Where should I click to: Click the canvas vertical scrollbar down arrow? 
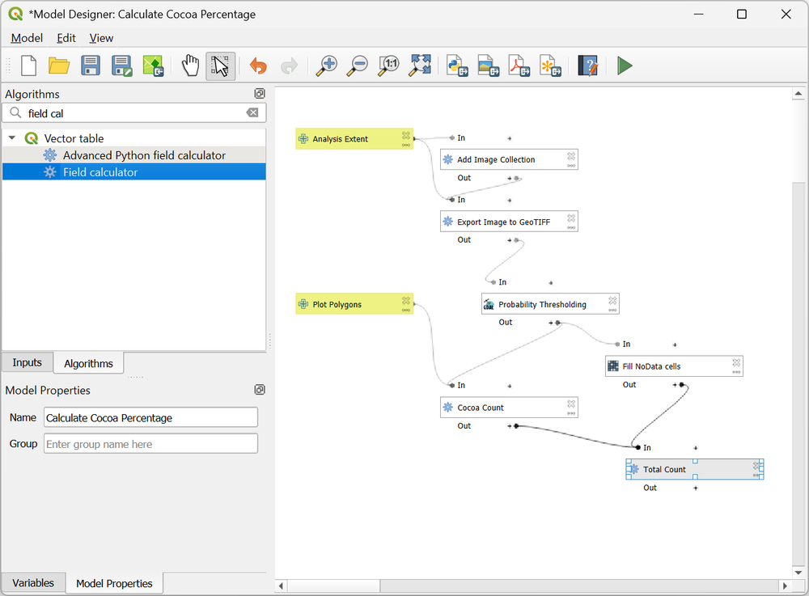coord(798,573)
